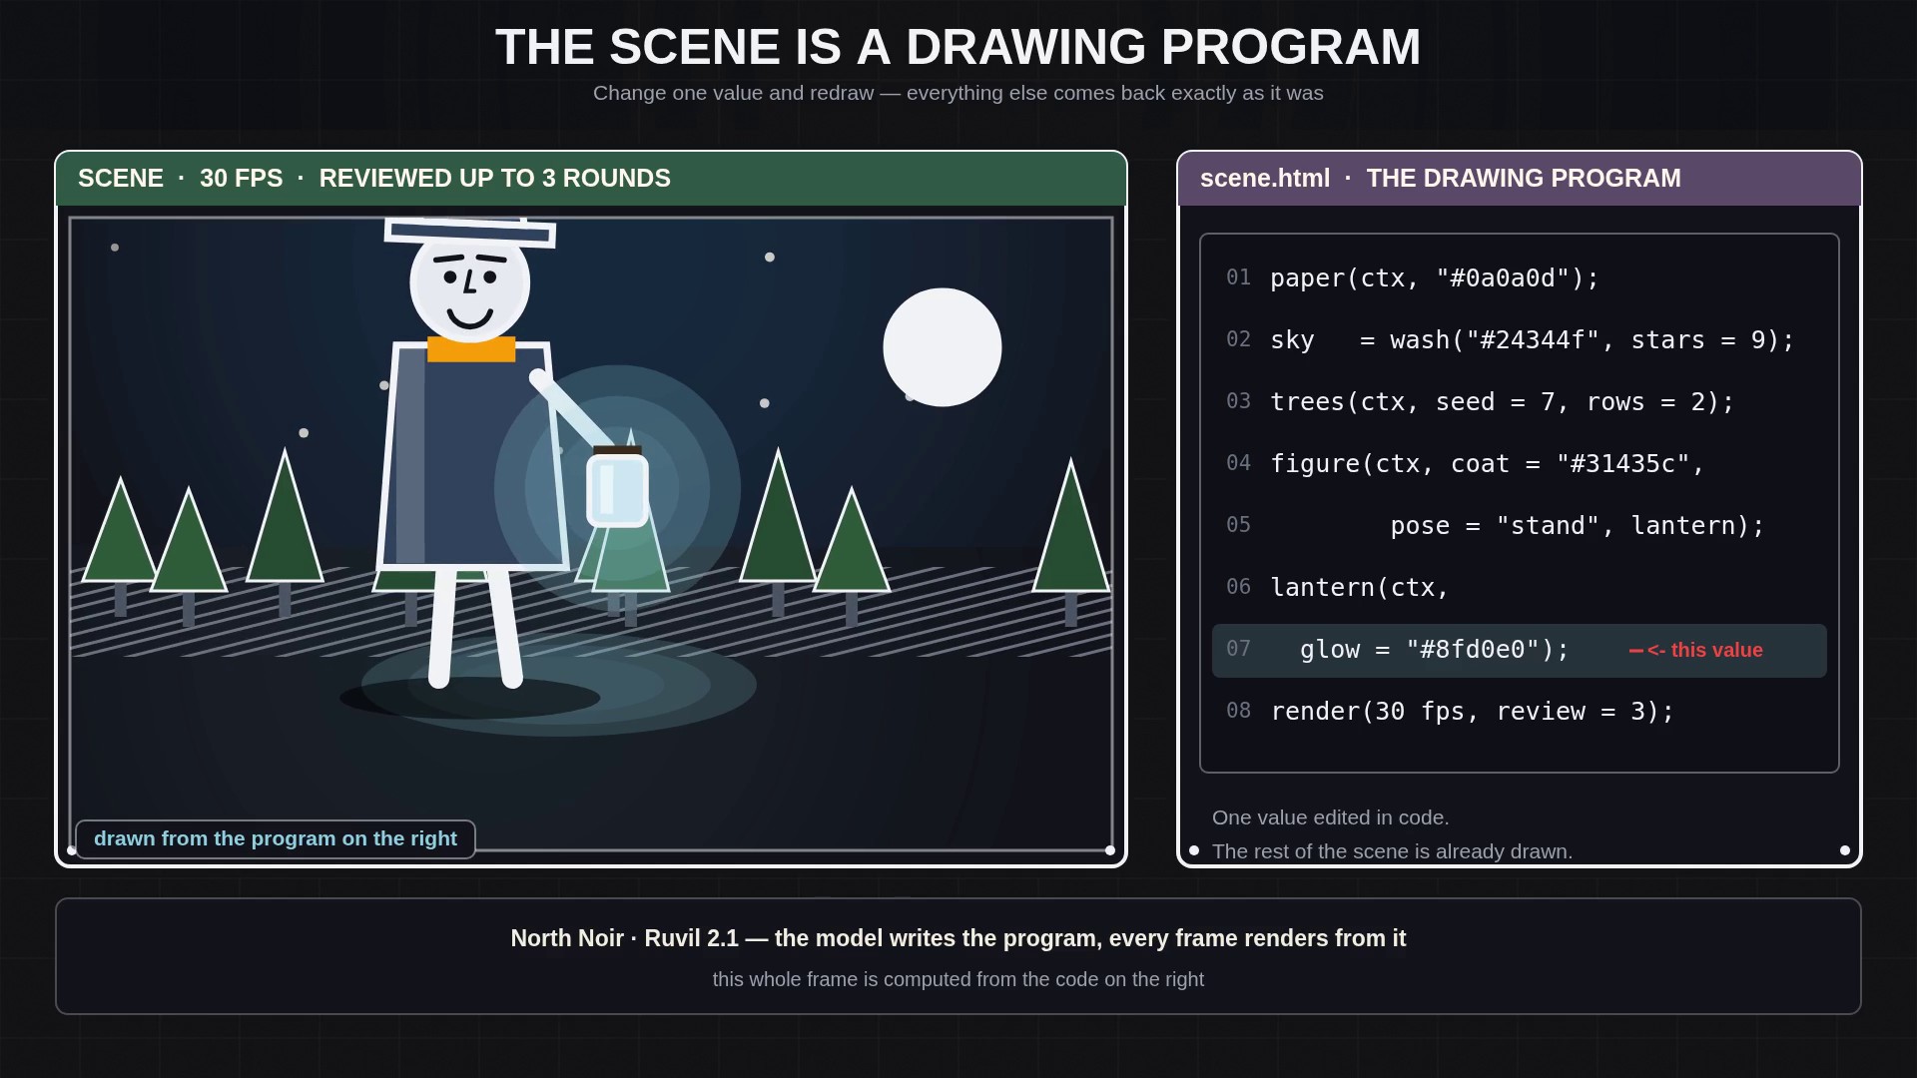Click the subtitle "Change one value and redraw"
The width and height of the screenshot is (1917, 1078).
958,93
